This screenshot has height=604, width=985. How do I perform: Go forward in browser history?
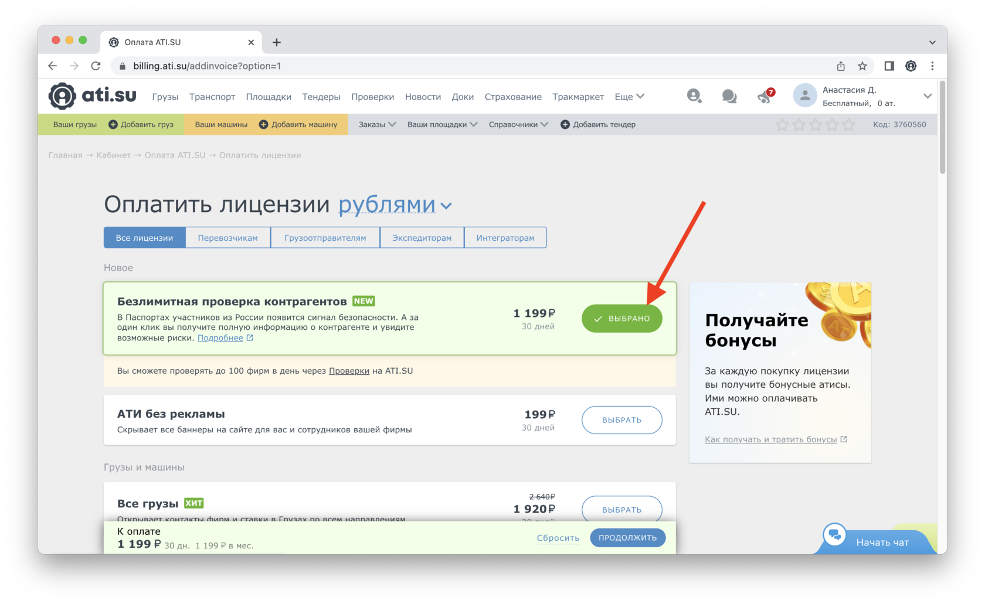click(74, 66)
